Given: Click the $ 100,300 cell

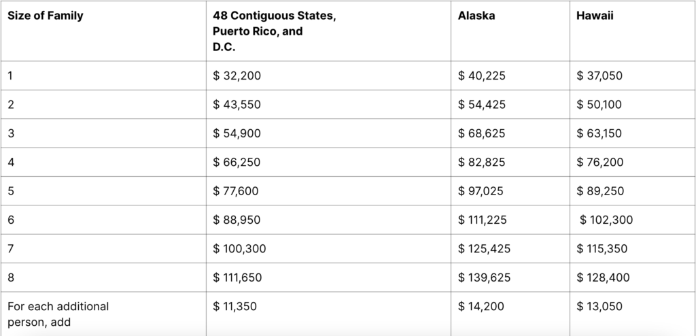Looking at the screenshot, I should (x=239, y=249).
